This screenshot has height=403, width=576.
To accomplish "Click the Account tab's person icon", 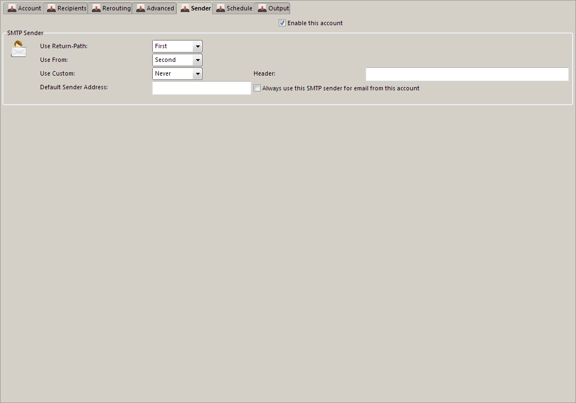I will click(x=12, y=8).
